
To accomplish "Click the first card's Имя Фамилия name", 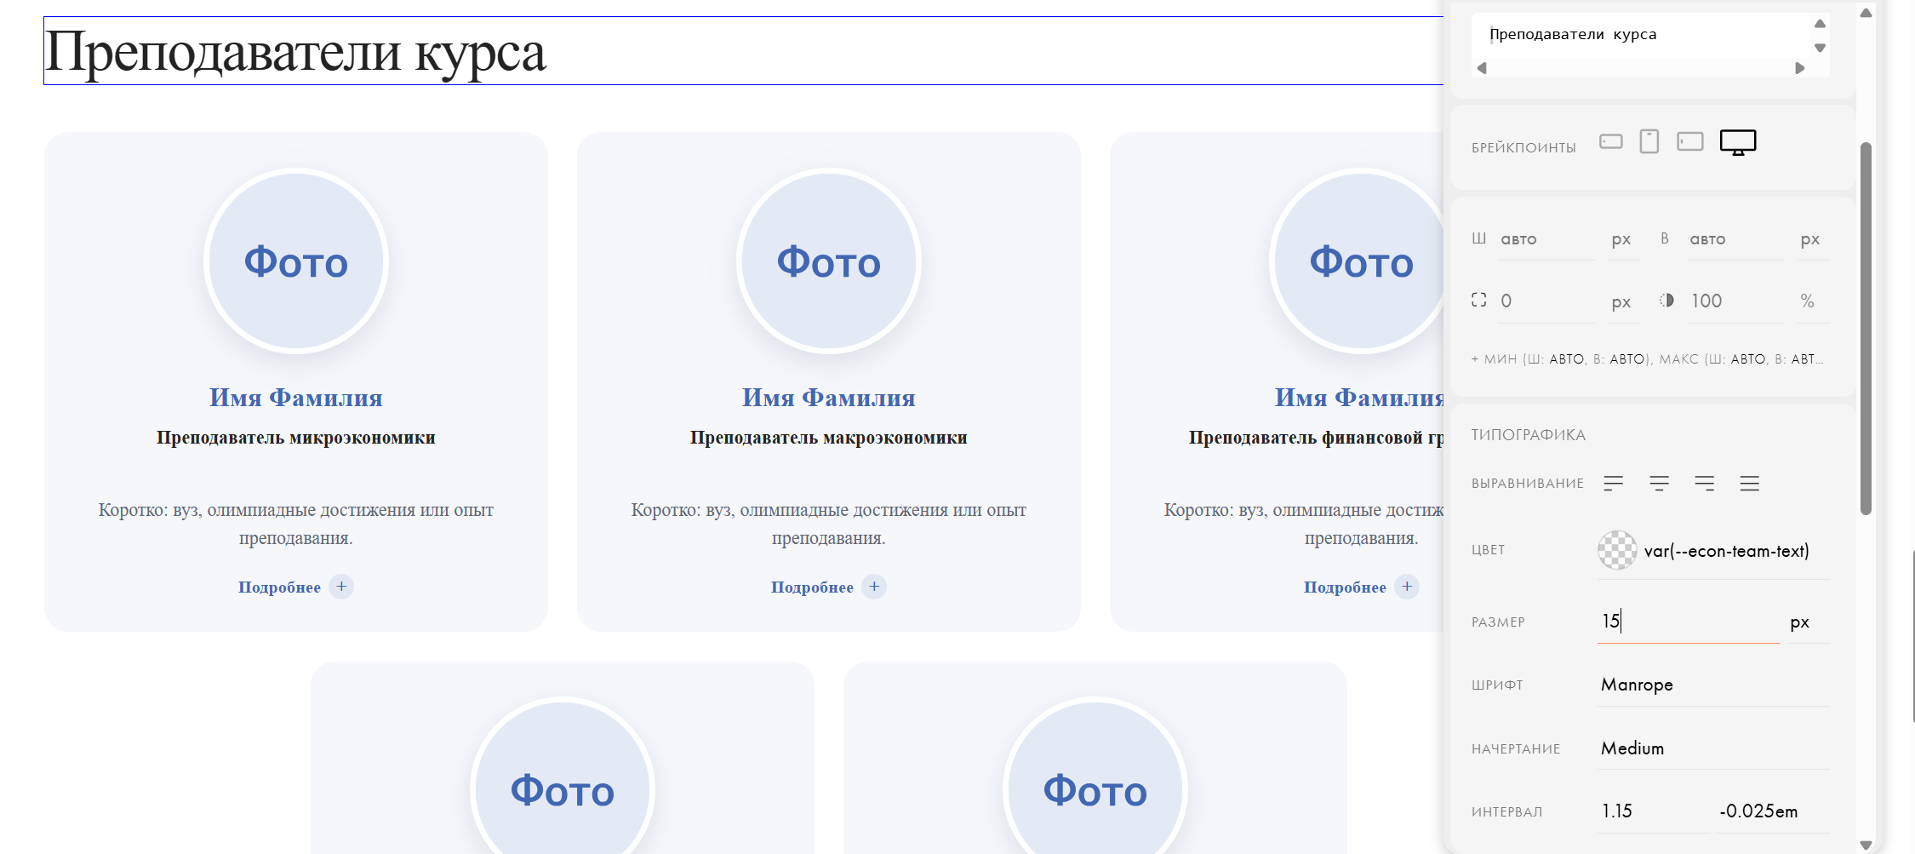I will pos(296,398).
